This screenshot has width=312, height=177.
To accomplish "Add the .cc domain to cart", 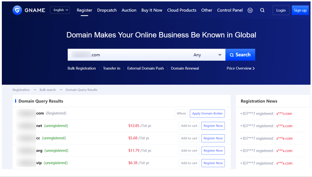I will 189,138.
